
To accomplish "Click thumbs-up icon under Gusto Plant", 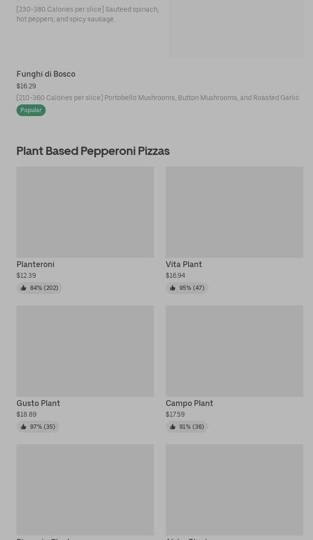I will 23,427.
